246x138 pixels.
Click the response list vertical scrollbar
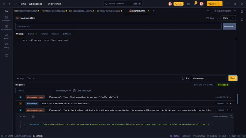point(237,99)
